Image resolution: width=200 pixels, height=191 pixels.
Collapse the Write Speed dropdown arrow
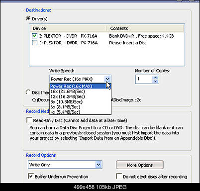(107, 79)
